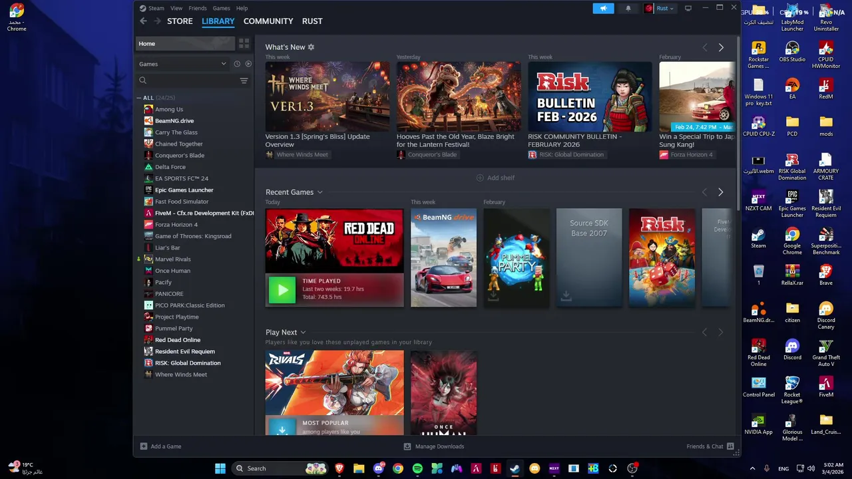This screenshot has height=479, width=852.
Task: Open Discord Canary desktop icon
Action: click(x=826, y=316)
